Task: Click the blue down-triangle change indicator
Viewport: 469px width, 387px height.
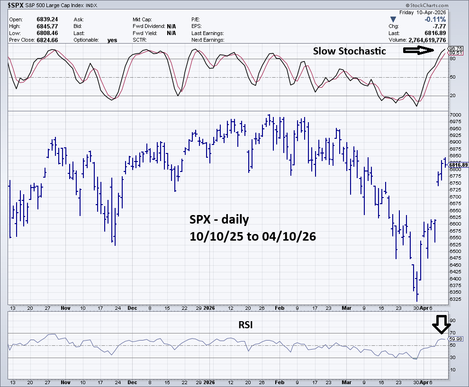Action: 392,19
